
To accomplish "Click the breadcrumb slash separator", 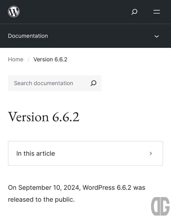I will click(x=28, y=60).
